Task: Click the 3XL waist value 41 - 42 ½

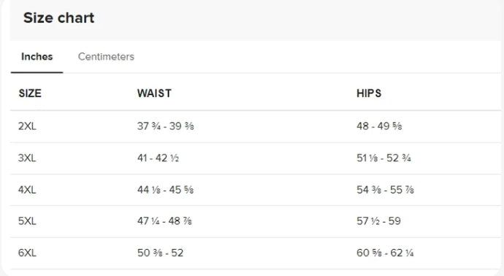Action: pyautogui.click(x=159, y=158)
